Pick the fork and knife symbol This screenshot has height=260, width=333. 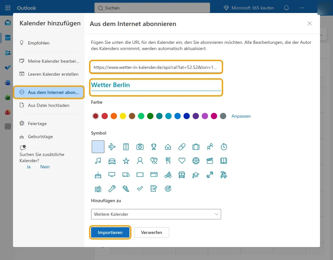click(168, 161)
